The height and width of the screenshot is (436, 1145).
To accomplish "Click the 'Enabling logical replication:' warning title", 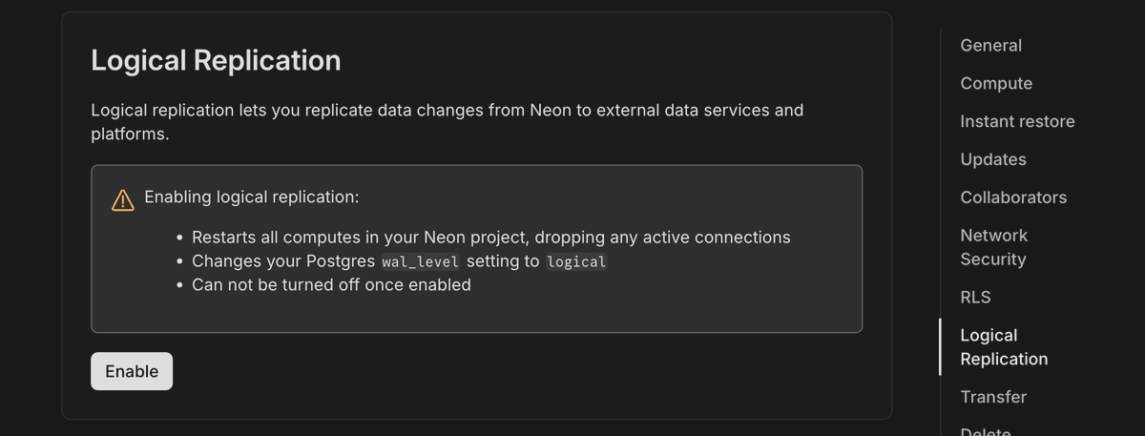I will (x=252, y=197).
